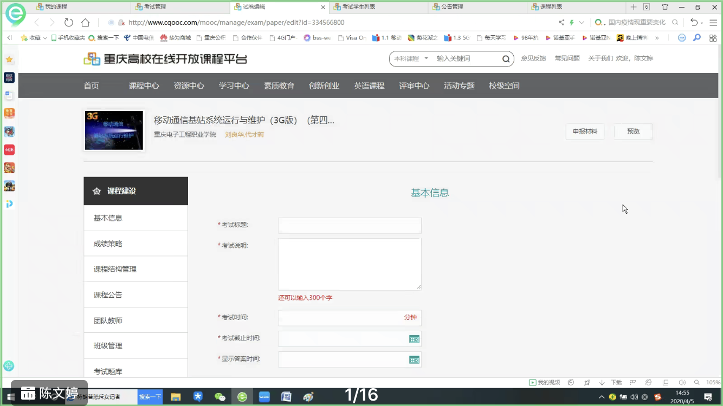Image resolution: width=723 pixels, height=406 pixels.
Task: Click the share icon in the address bar
Action: point(561,23)
